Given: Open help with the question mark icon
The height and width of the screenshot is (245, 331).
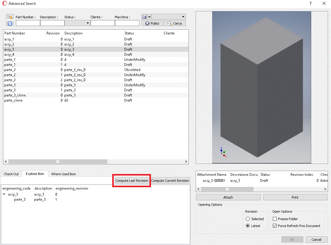Looking at the screenshot, I should [310, 4].
